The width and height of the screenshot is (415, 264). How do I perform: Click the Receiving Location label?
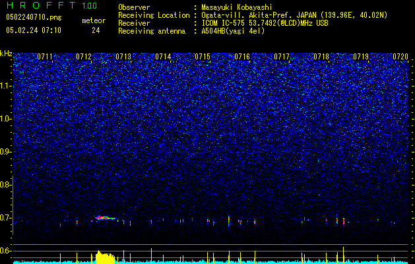click(154, 15)
